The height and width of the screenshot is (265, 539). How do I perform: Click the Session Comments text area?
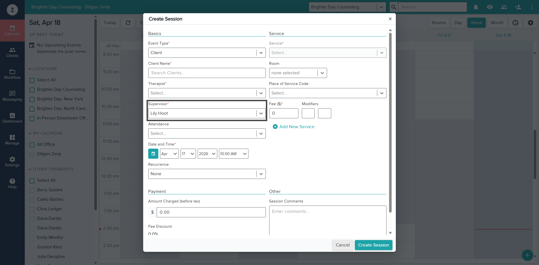[328, 220]
